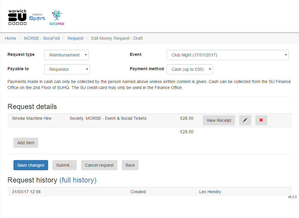This screenshot has width=299, height=218.
Task: Click the Warwick SU logo
Action: point(17,17)
